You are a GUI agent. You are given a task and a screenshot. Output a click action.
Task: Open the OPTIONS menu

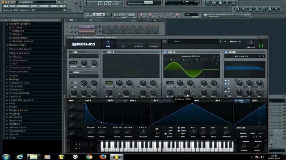pos(43,6)
